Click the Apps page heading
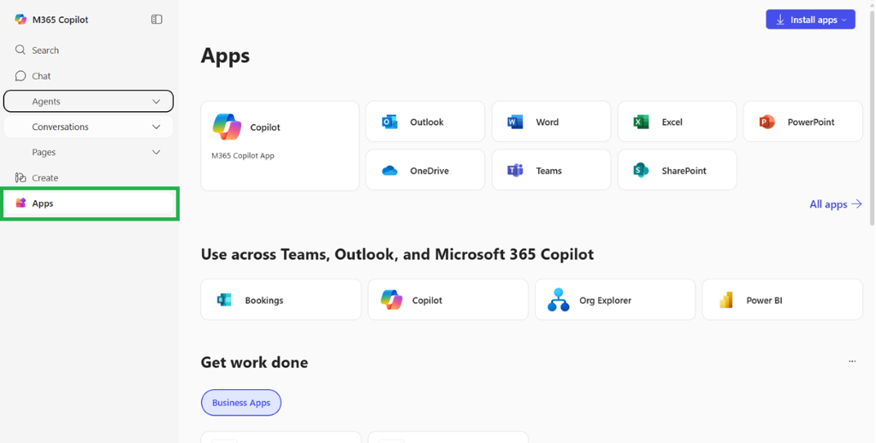876x443 pixels. [225, 56]
